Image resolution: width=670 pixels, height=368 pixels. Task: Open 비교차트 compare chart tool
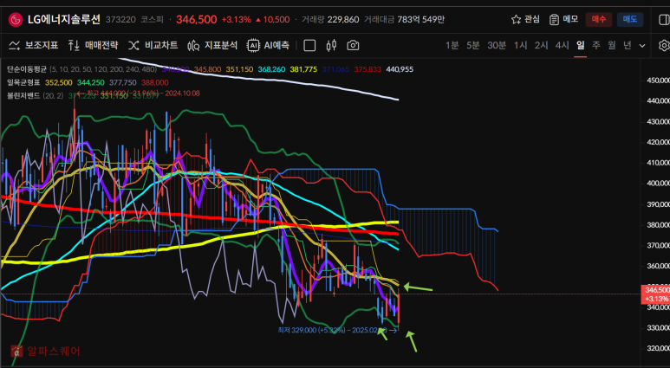(153, 45)
